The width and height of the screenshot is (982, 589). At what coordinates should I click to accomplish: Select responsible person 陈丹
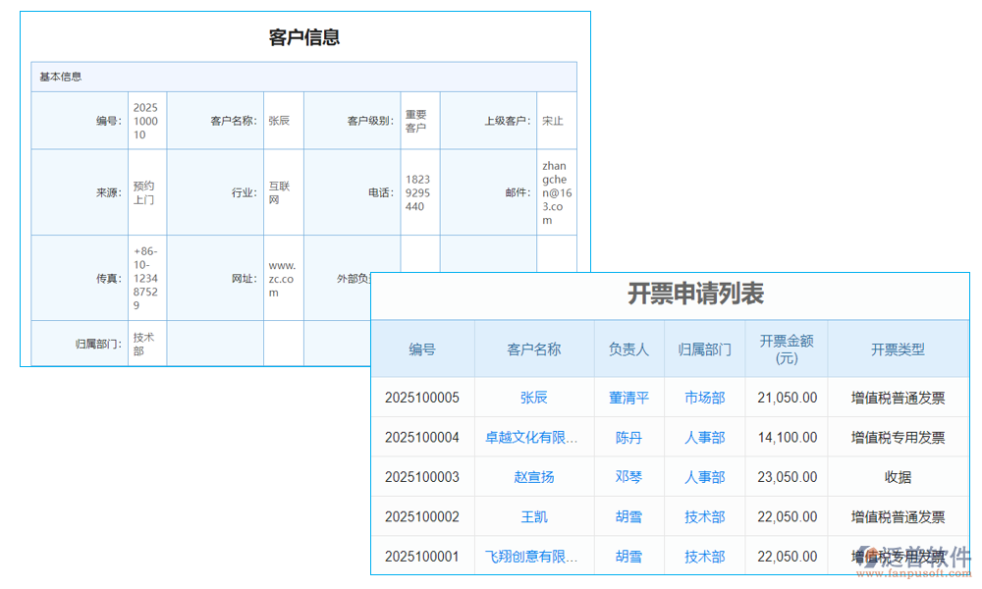point(628,438)
